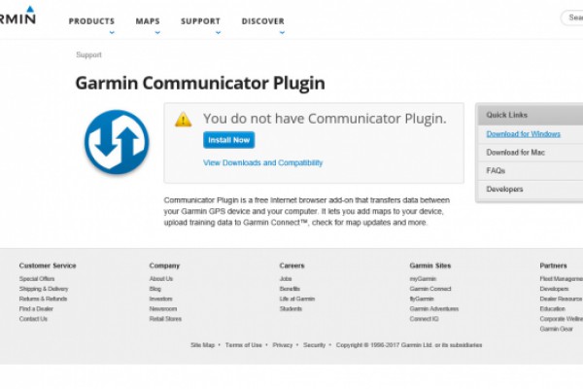Go to the Support breadcrumb link
The width and height of the screenshot is (583, 389).
pyautogui.click(x=88, y=54)
